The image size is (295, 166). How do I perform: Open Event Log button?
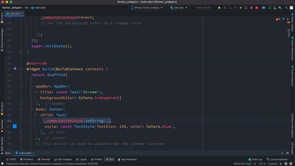tap(255, 160)
